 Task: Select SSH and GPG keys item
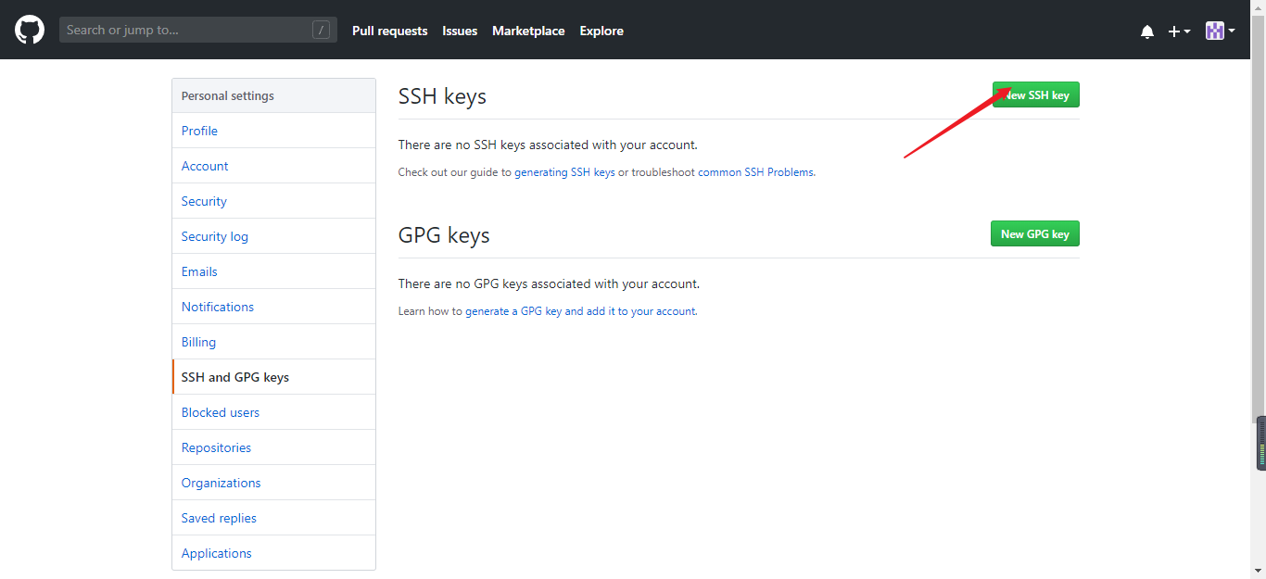pyautogui.click(x=274, y=377)
